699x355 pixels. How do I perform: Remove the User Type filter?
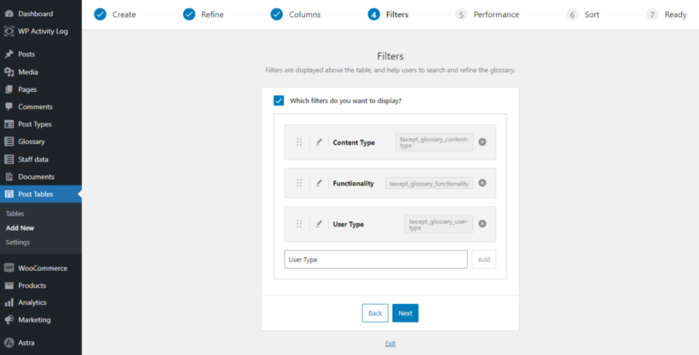coord(482,224)
